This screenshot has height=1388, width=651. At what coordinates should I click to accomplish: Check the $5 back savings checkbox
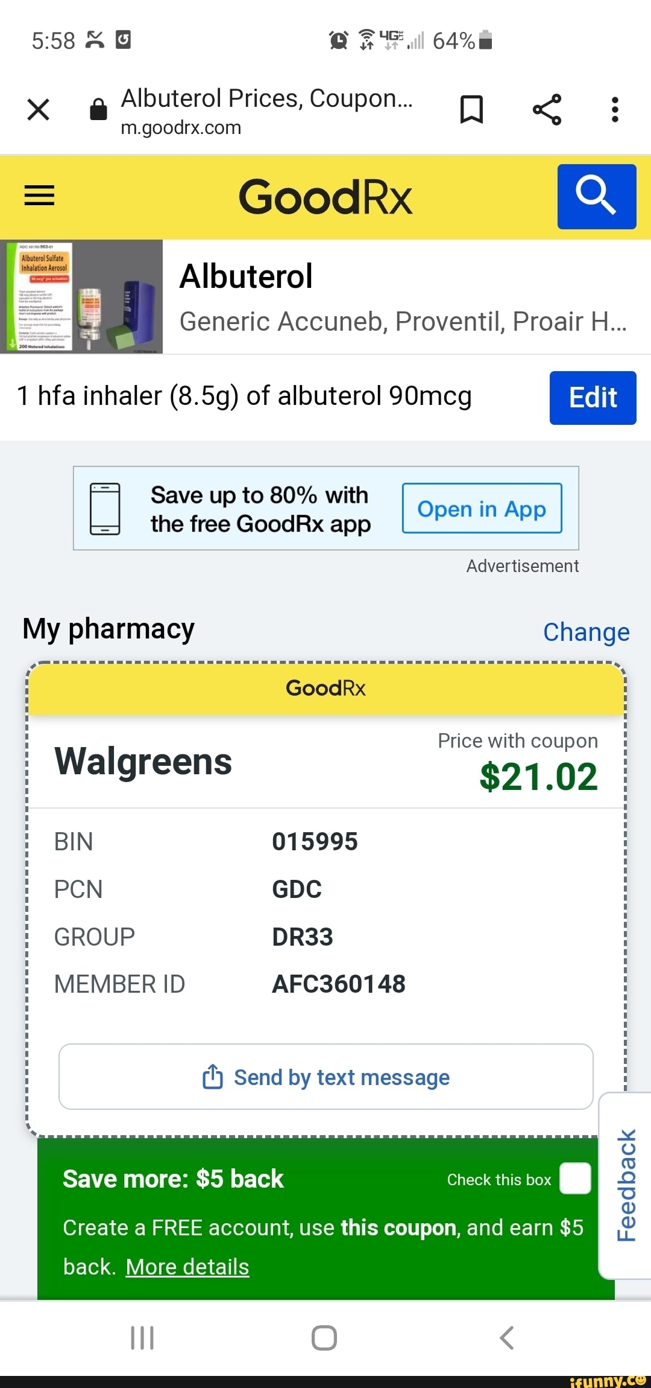(x=575, y=1178)
